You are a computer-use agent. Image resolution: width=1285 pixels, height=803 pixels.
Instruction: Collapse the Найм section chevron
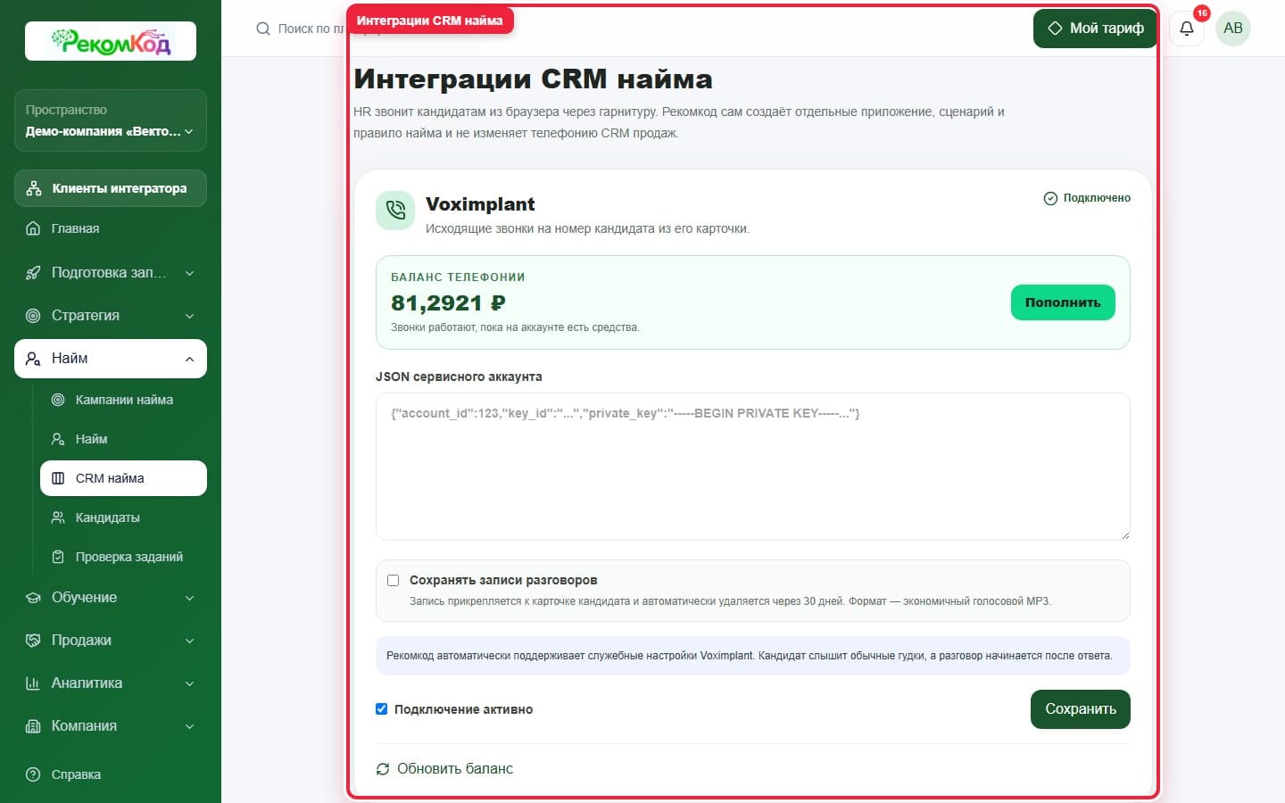pyautogui.click(x=189, y=359)
